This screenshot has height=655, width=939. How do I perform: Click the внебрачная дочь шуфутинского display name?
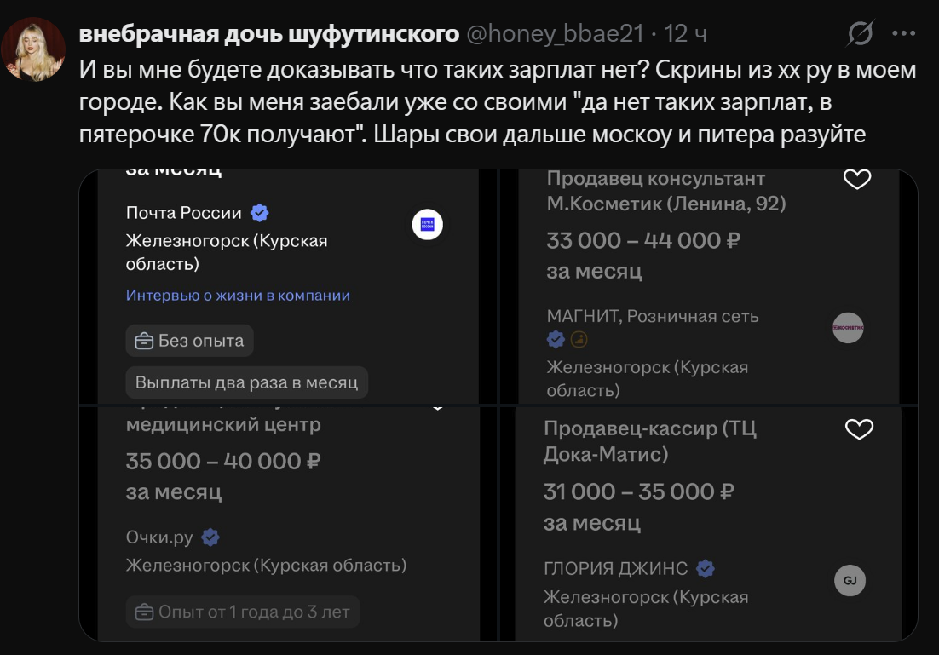[268, 34]
